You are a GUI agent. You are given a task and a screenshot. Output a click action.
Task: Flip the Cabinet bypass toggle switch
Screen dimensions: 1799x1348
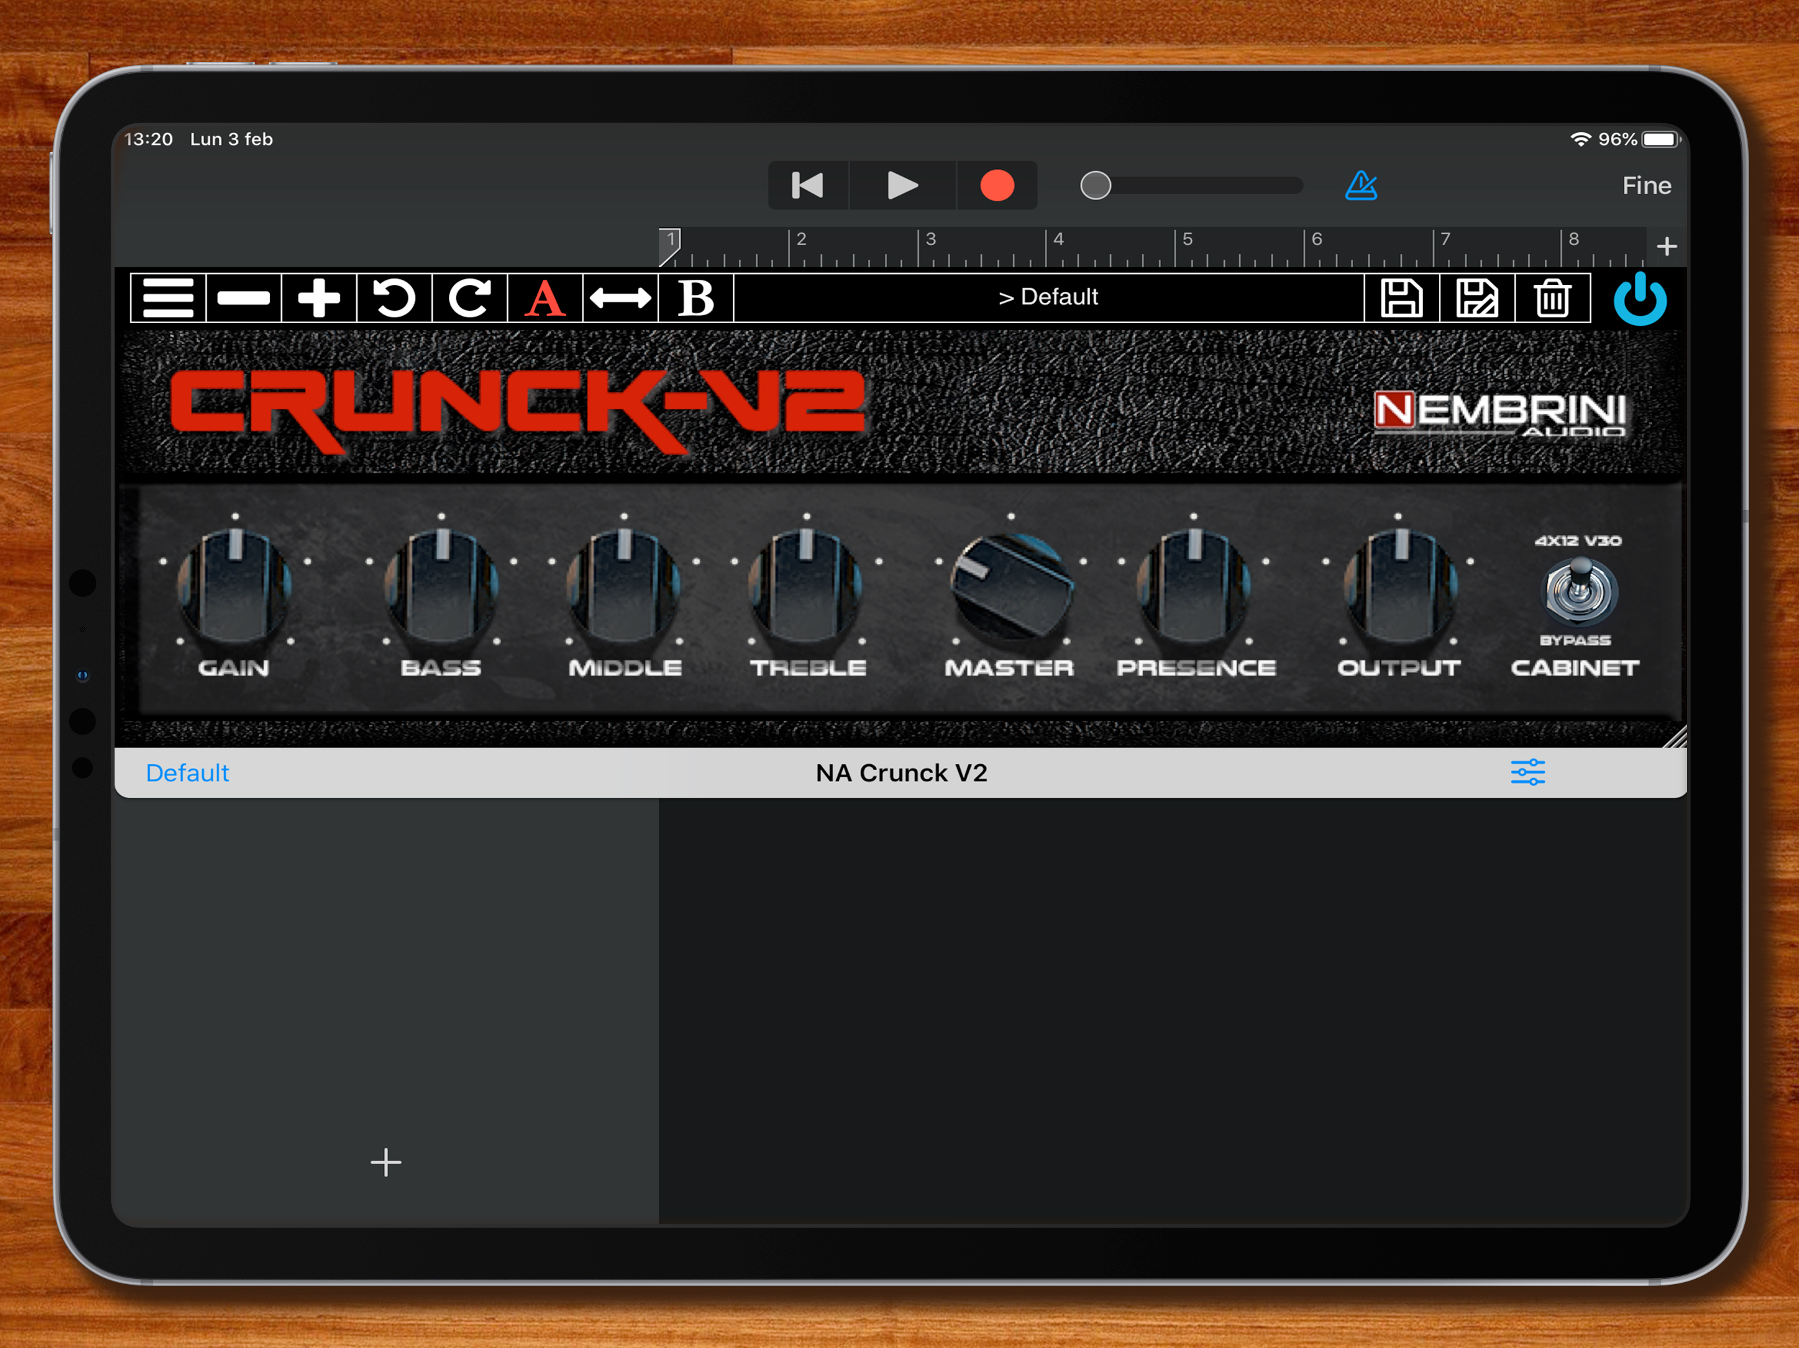(x=1580, y=591)
